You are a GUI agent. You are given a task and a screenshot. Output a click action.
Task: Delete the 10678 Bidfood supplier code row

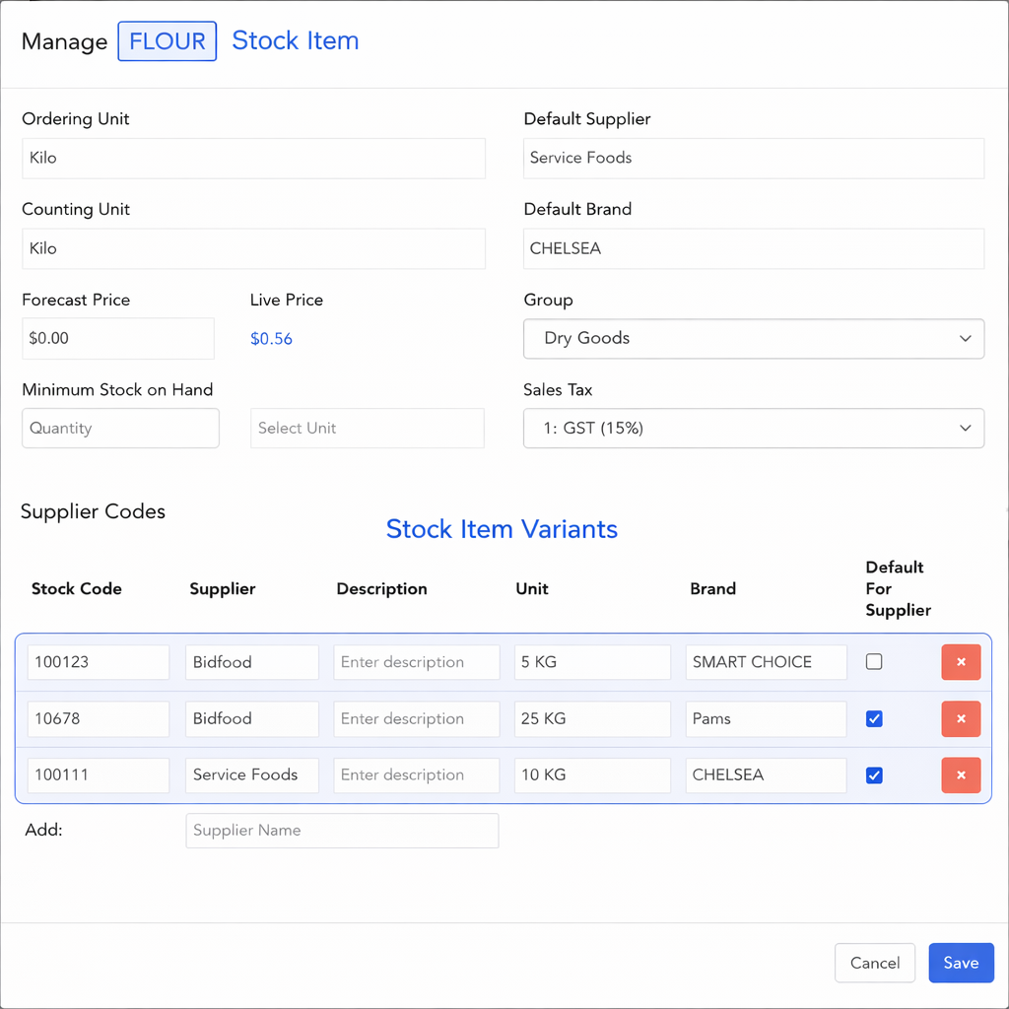point(960,718)
